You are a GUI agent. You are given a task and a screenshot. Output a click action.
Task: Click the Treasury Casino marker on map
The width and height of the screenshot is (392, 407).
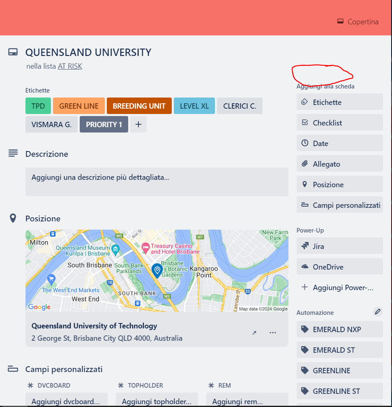coord(145,248)
